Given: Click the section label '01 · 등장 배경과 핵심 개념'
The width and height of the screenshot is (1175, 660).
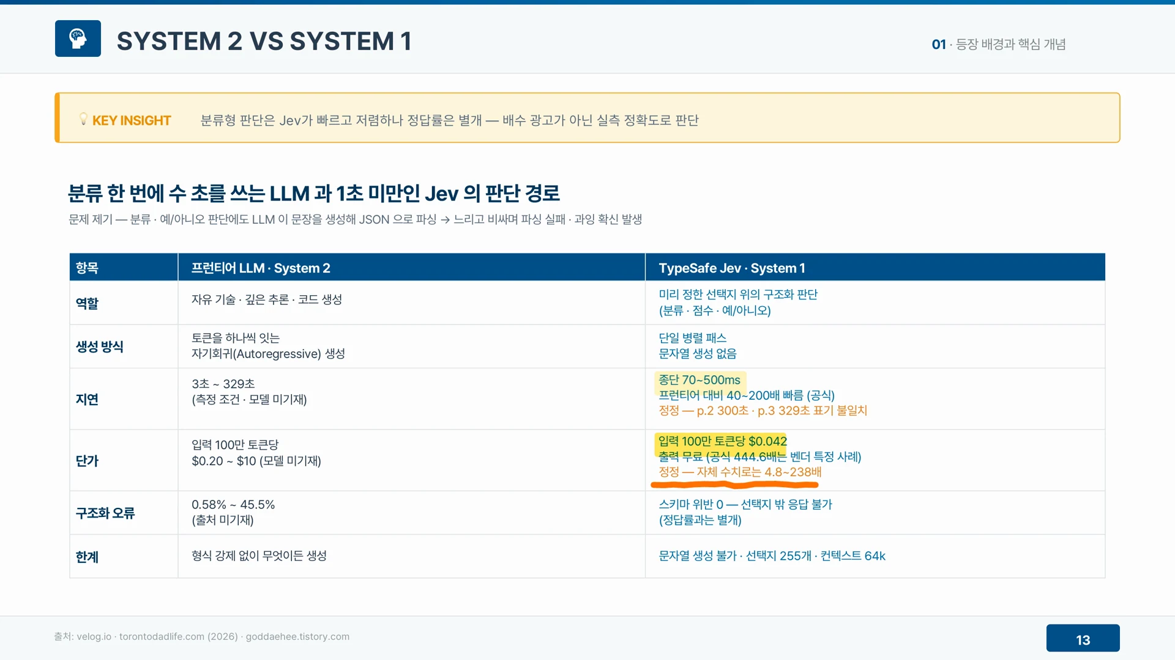Looking at the screenshot, I should point(999,44).
